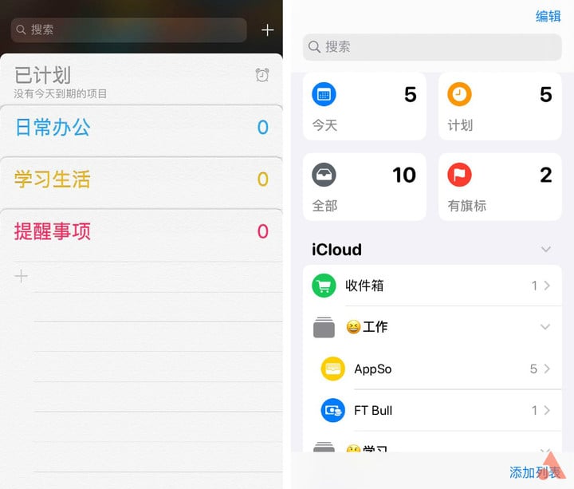This screenshot has height=489, width=574.
Task: Open the orange 计划 clock icon card
Action: pyautogui.click(x=500, y=107)
